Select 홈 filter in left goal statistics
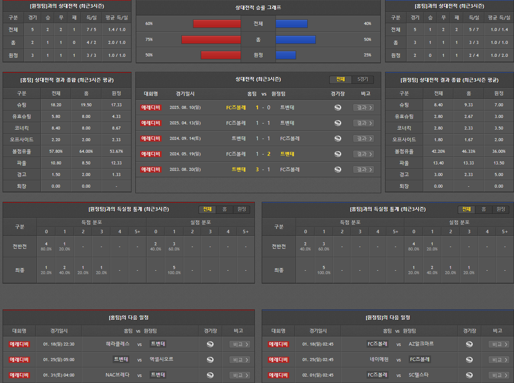Viewport: 514px width, 383px height. point(224,210)
